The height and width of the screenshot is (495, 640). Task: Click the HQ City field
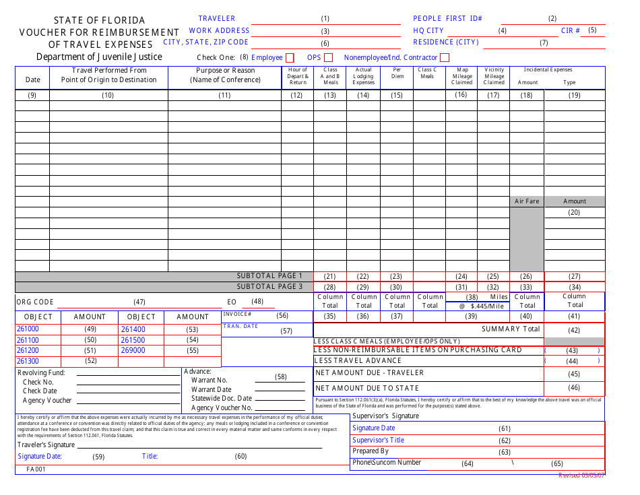coord(502,30)
